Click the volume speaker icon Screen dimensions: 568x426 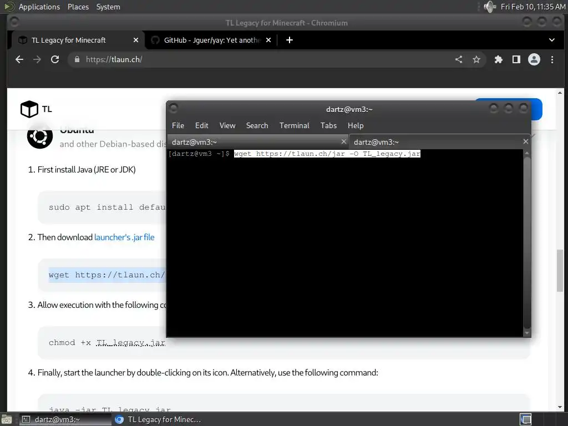tap(490, 7)
